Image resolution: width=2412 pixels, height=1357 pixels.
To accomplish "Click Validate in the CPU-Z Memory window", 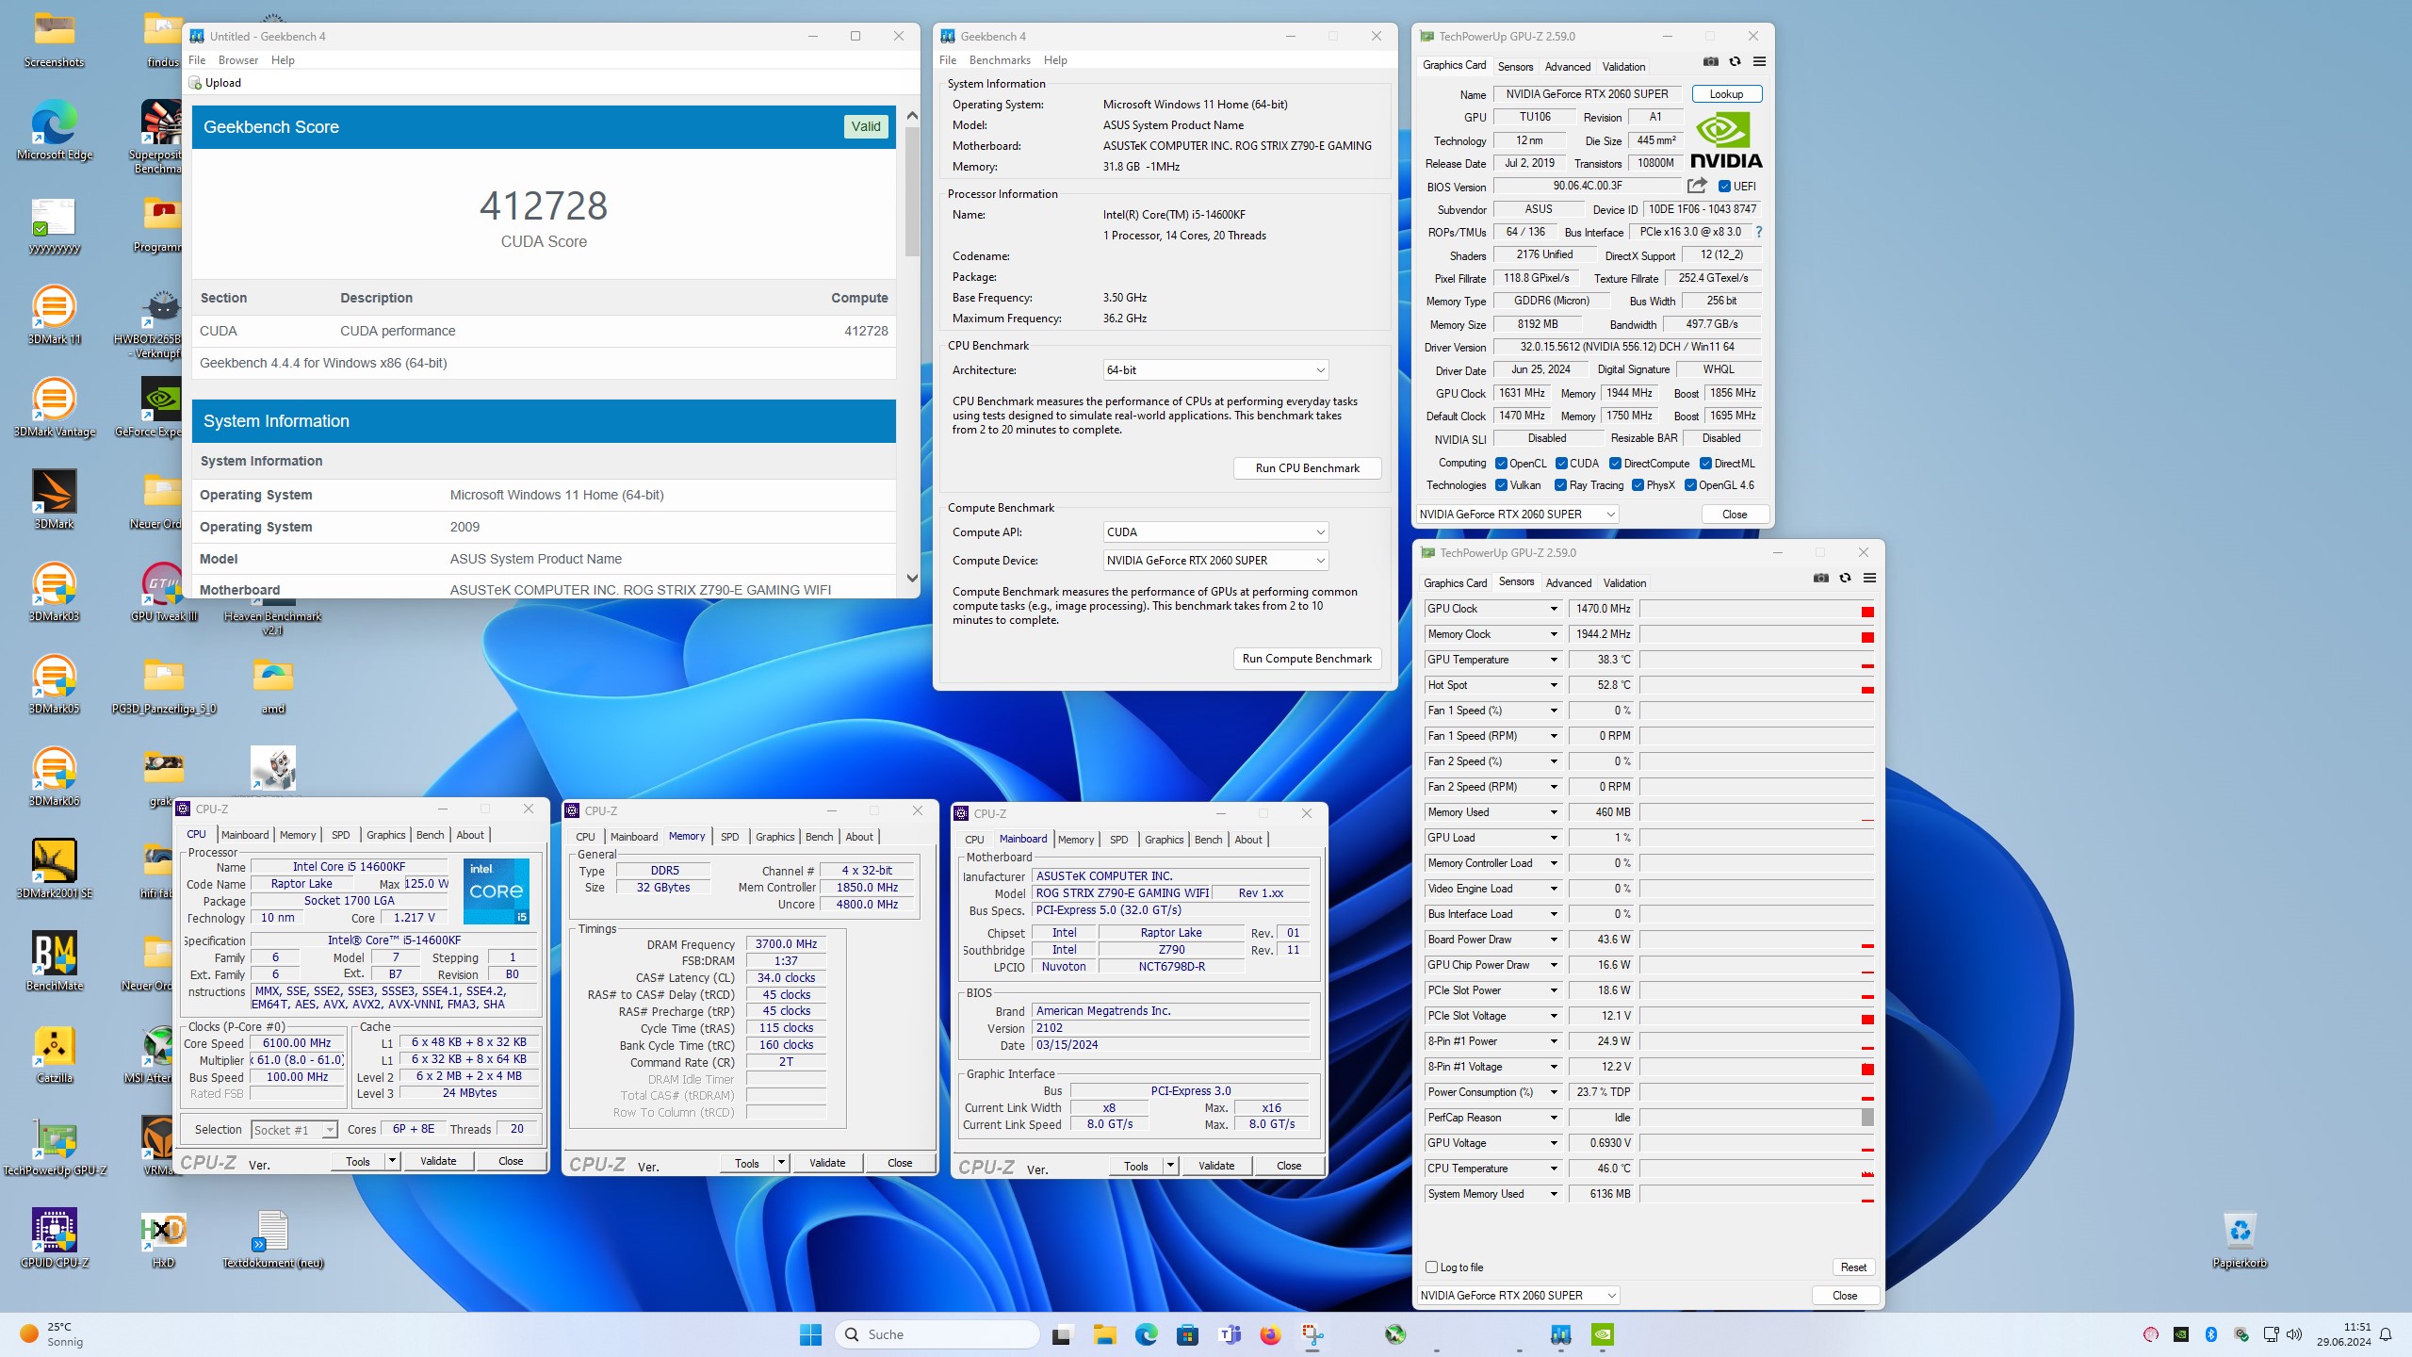I will 827,1163.
